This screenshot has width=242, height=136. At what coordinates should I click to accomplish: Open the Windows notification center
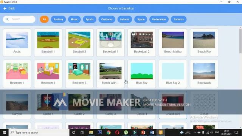click(236, 133)
